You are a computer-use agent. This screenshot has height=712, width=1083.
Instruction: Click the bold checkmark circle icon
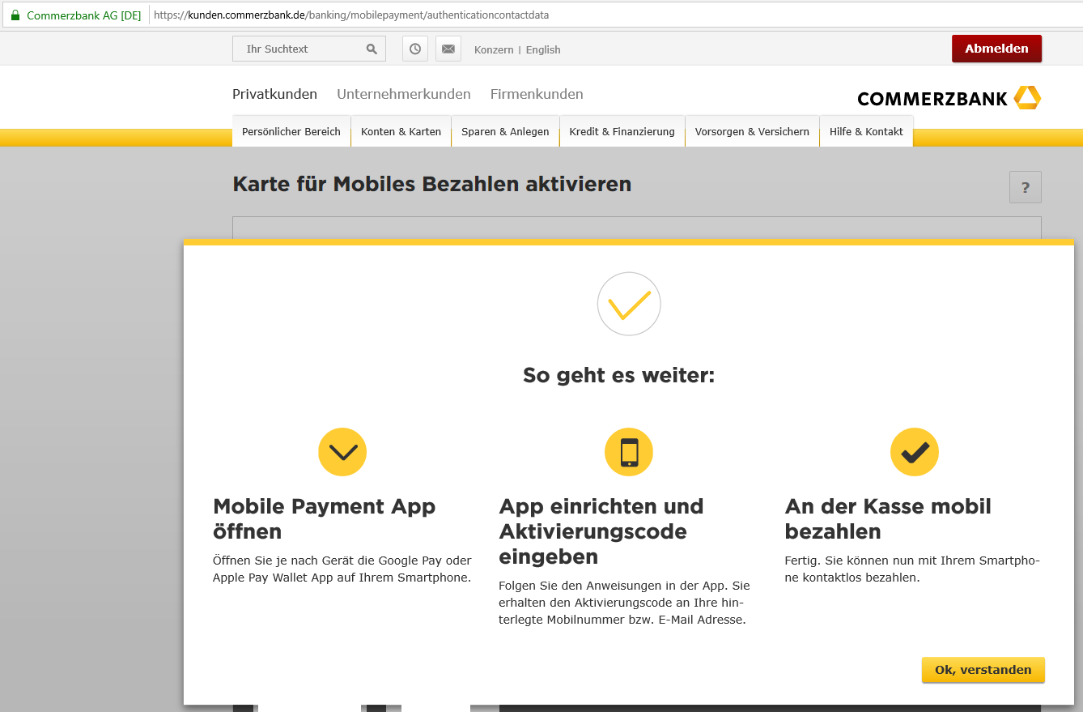point(915,452)
